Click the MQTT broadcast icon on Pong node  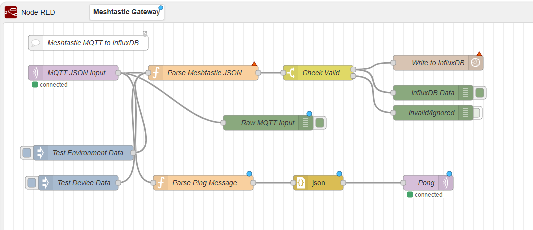pyautogui.click(x=446, y=183)
